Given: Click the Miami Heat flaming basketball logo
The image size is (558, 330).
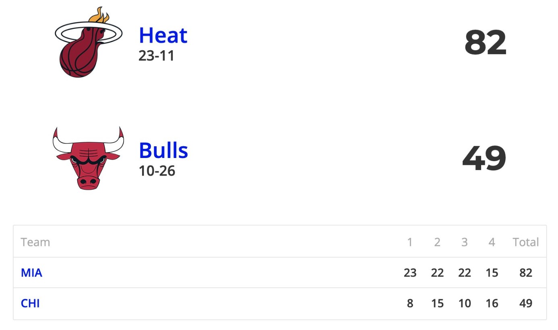Looking at the screenshot, I should click(x=89, y=42).
